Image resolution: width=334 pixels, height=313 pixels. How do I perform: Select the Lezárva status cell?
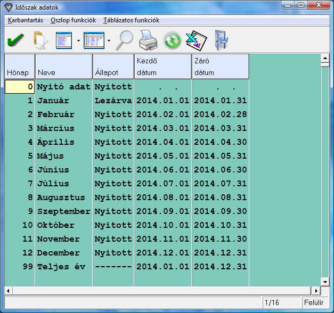pos(113,101)
